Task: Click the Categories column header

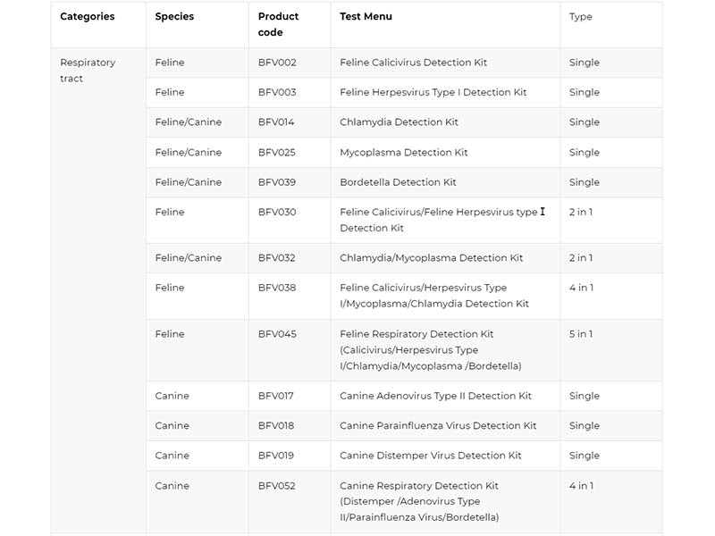Action: (x=87, y=17)
